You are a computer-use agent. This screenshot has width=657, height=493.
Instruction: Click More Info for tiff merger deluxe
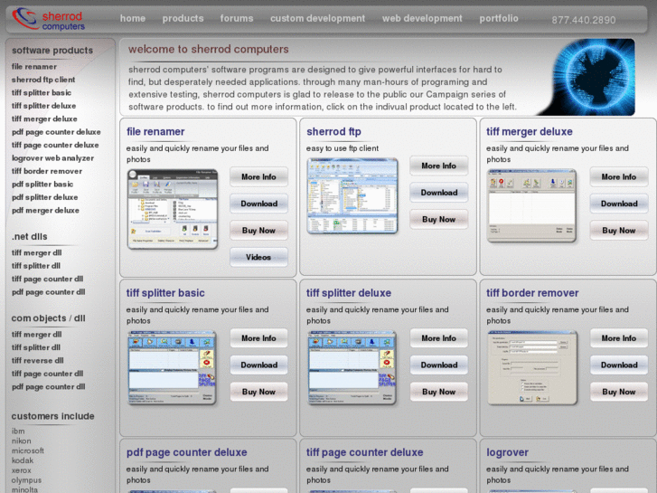[619, 177]
